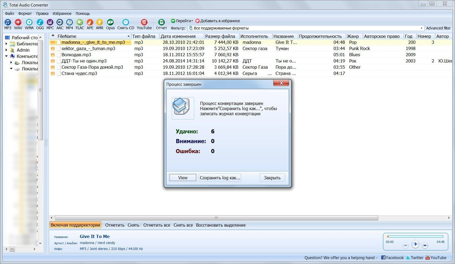The width and height of the screenshot is (455, 264).
Task: Choose the AMR format icon
Action: (100, 24)
